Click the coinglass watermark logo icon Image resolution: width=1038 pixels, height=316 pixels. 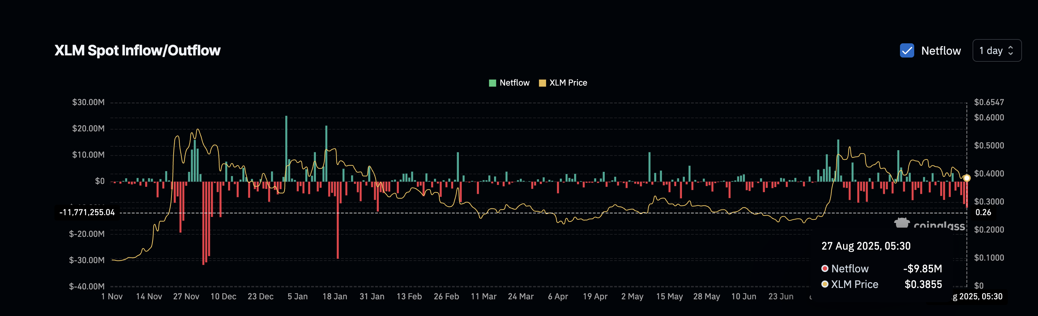tap(902, 223)
